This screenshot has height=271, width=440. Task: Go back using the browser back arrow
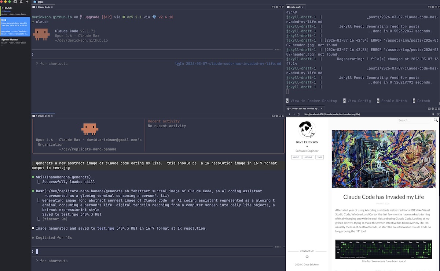pos(289,114)
